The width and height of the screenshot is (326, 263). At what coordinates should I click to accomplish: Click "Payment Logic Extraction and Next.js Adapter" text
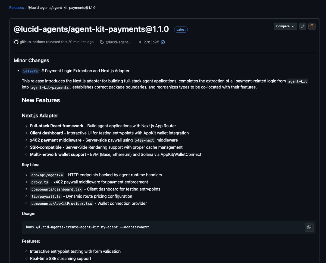[x=87, y=71]
